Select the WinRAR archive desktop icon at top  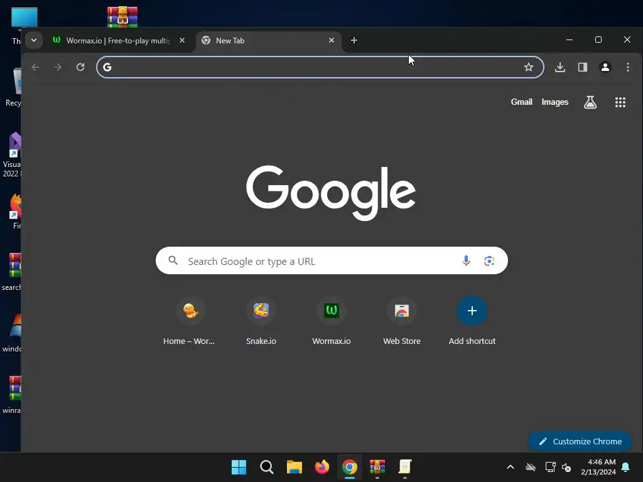(122, 17)
